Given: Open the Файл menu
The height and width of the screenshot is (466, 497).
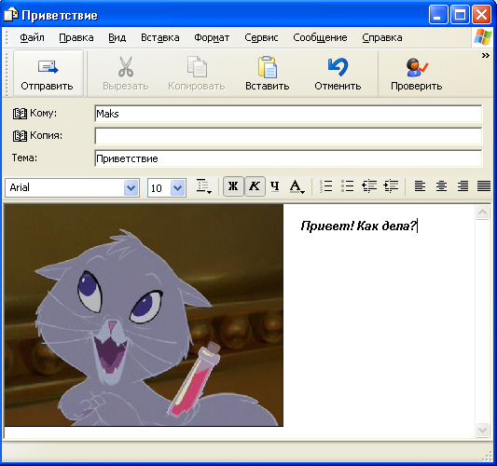Looking at the screenshot, I should 32,37.
